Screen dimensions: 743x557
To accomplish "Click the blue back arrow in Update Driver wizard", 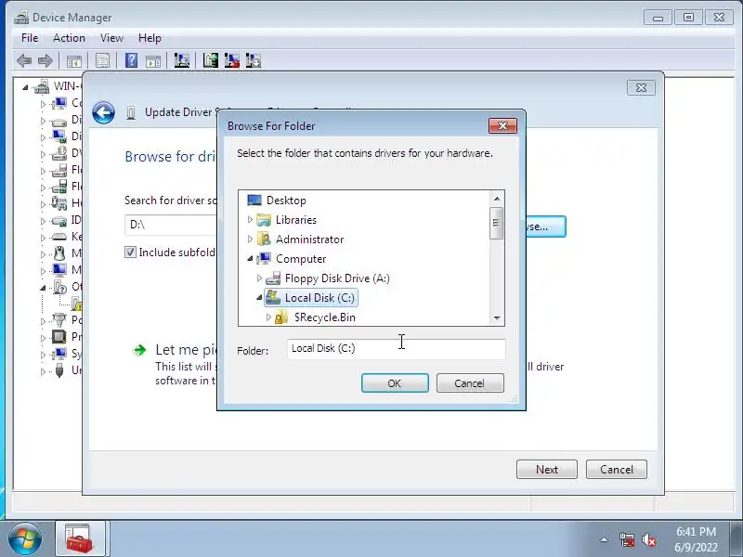I will (103, 112).
